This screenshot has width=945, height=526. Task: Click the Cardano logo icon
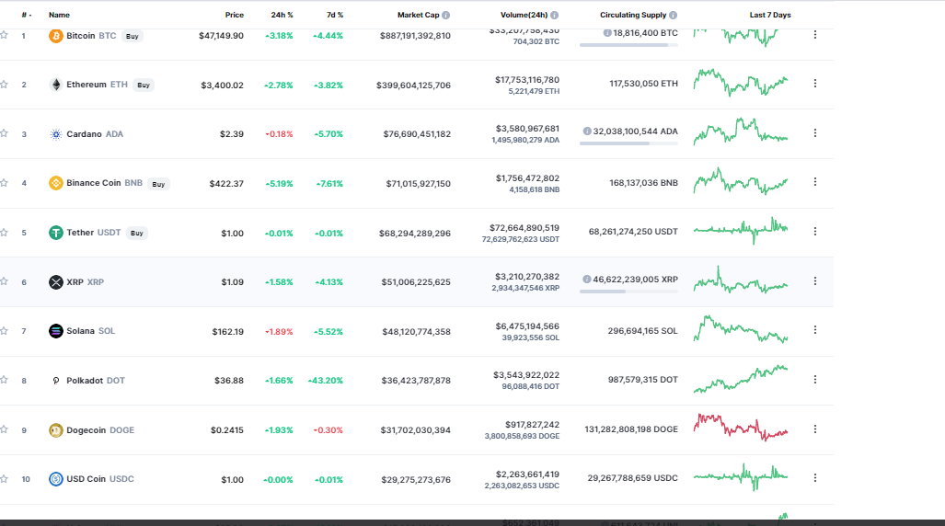click(x=55, y=134)
